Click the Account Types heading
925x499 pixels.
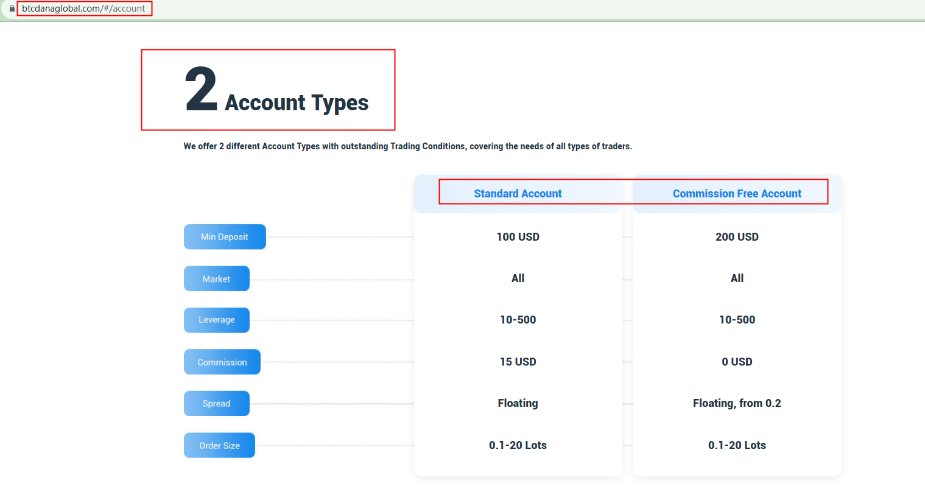297,102
